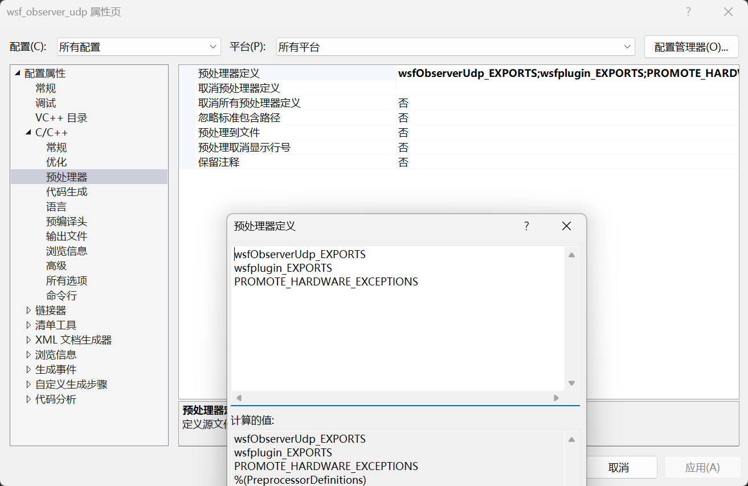
Task: Collapse the C/C++ tree node
Action: (29, 133)
